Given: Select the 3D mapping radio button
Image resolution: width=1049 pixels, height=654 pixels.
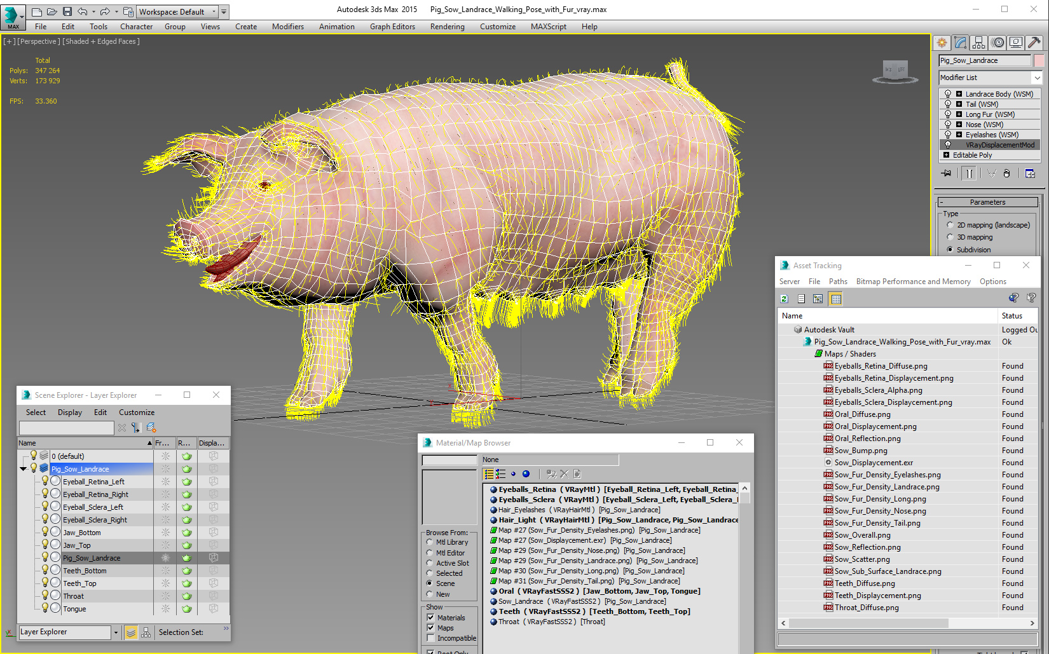Looking at the screenshot, I should [x=950, y=237].
